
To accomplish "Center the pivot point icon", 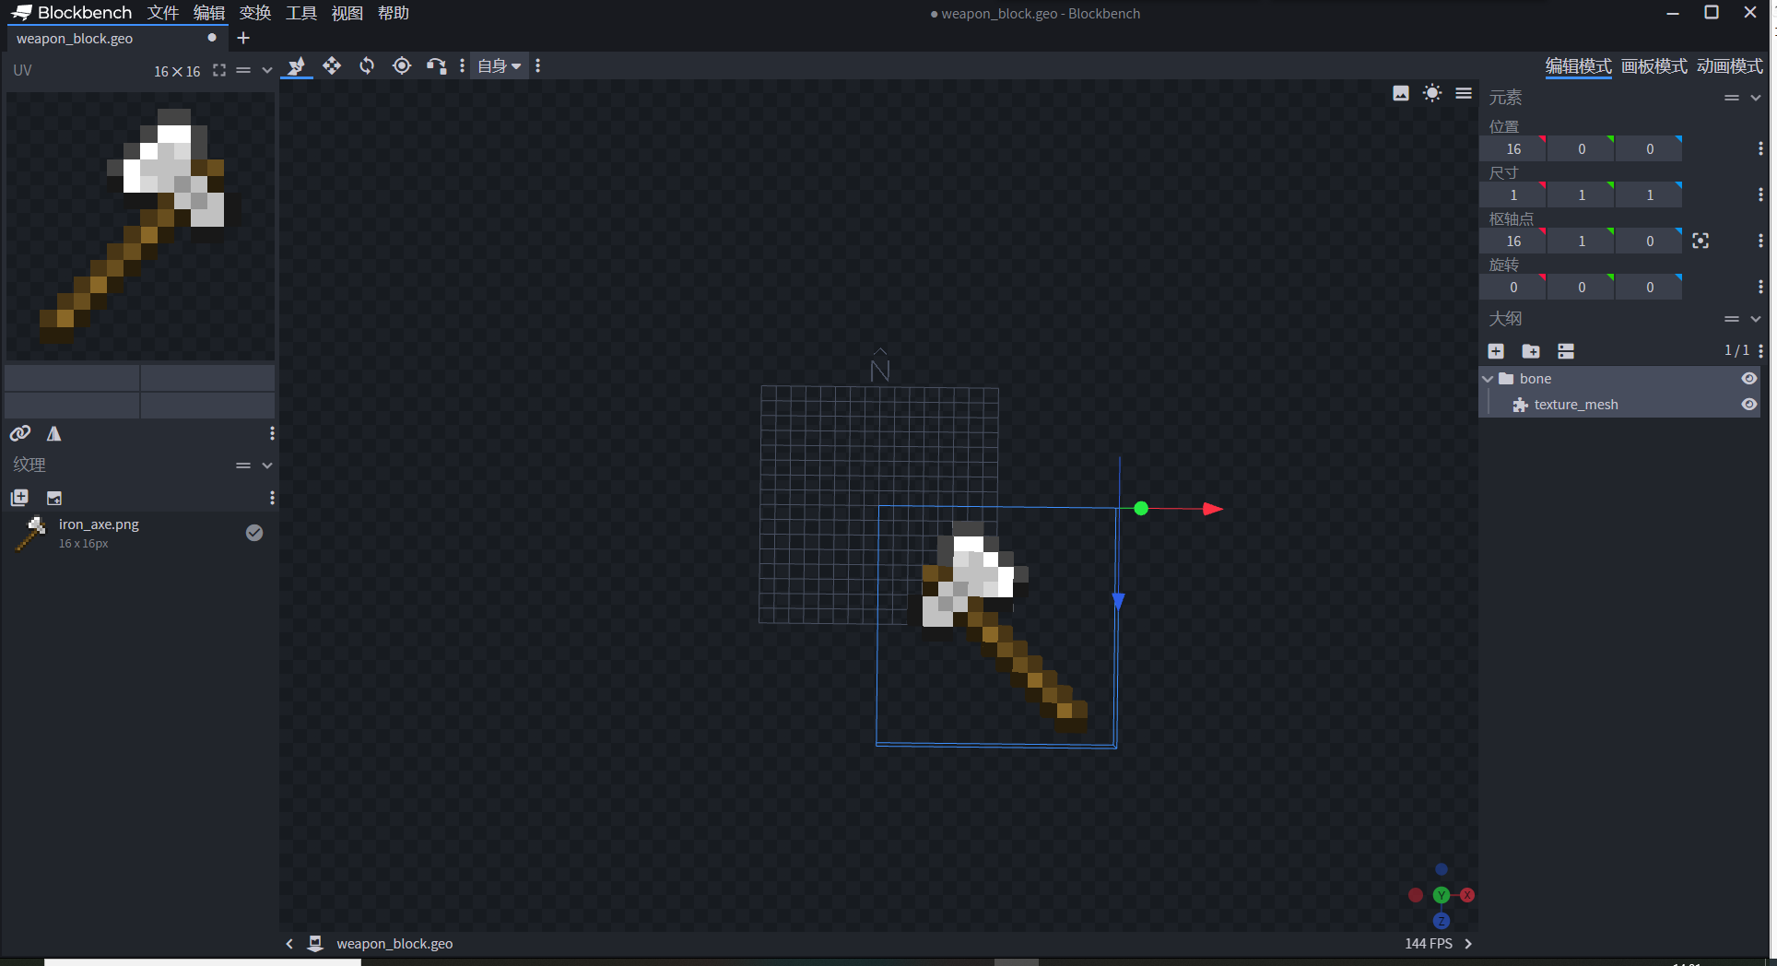I will [x=1701, y=241].
